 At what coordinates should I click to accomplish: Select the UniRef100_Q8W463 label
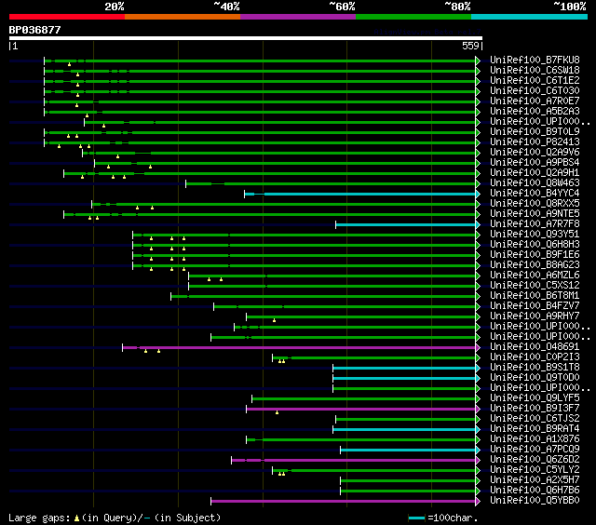tap(535, 183)
